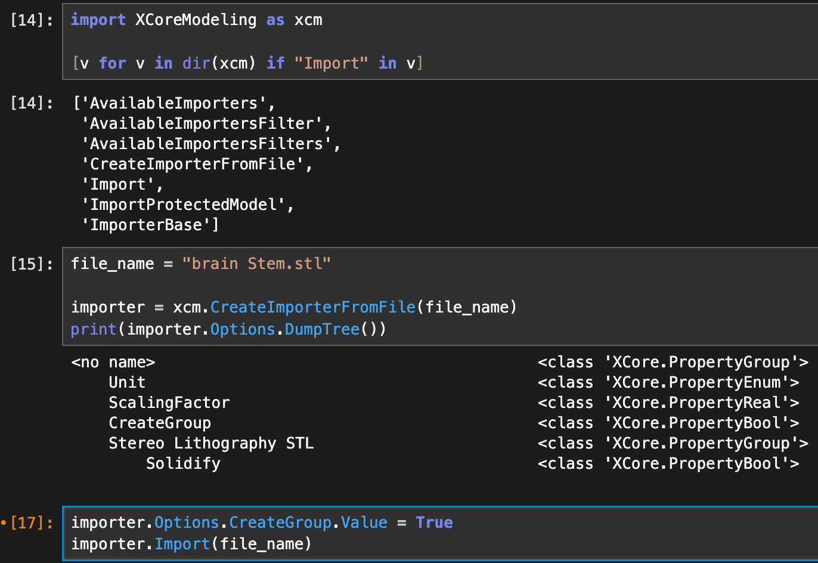Image resolution: width=818 pixels, height=563 pixels.
Task: Click the Solidify property in tree output
Action: [x=183, y=464]
